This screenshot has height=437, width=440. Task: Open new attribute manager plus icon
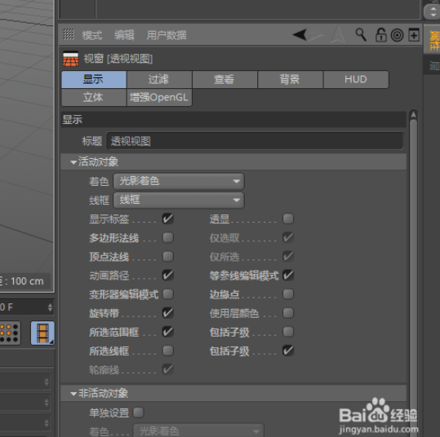tap(414, 35)
